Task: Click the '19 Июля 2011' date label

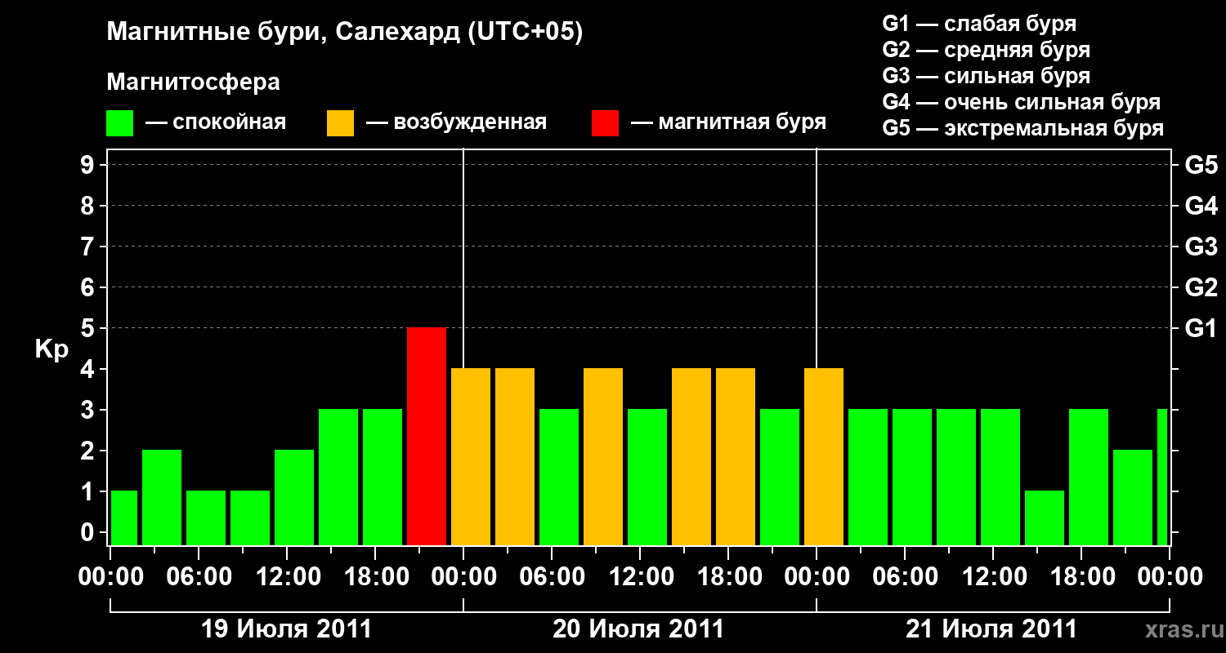Action: [286, 629]
